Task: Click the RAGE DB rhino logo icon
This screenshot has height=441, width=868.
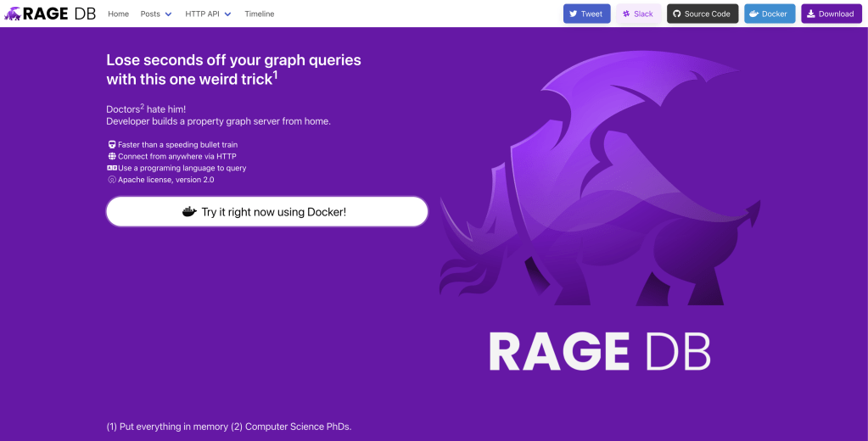Action: coord(13,14)
